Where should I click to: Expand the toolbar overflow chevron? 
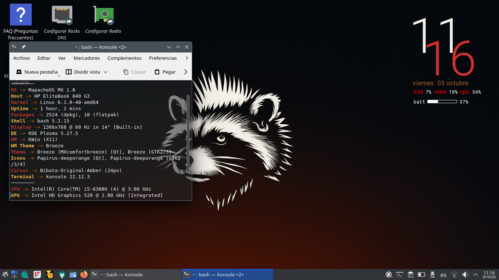tap(186, 72)
